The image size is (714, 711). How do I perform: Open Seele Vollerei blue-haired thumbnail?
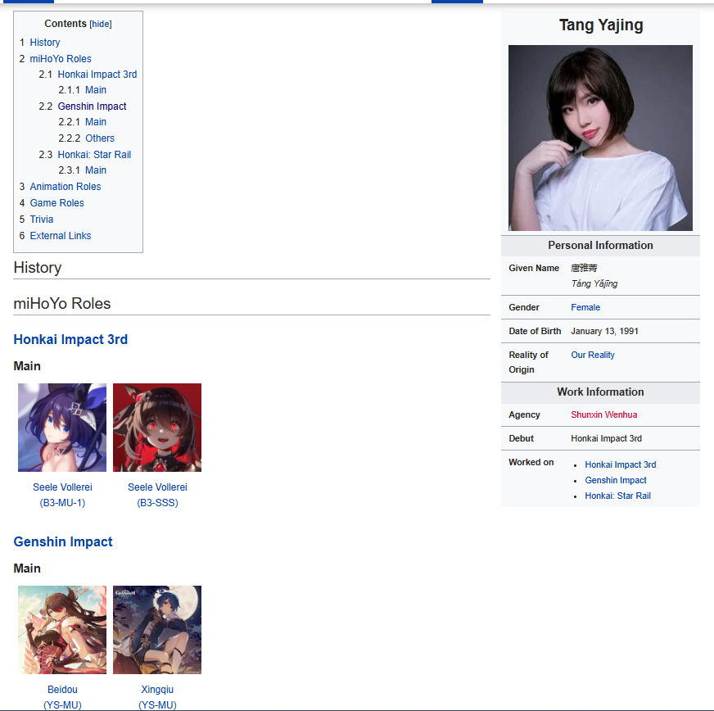(x=62, y=428)
